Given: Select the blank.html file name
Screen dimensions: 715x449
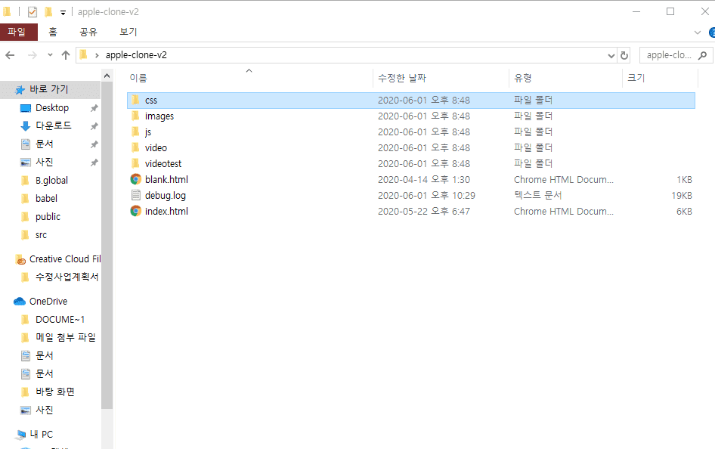Looking at the screenshot, I should click(166, 180).
